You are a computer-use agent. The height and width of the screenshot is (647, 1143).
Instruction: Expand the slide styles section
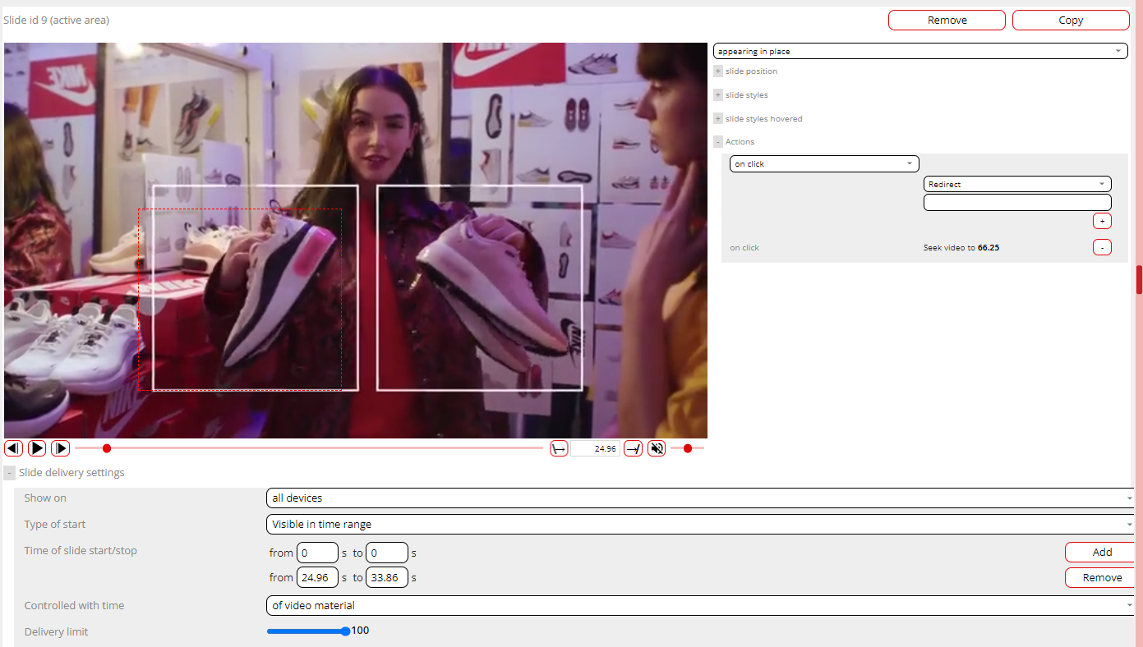[x=718, y=95]
